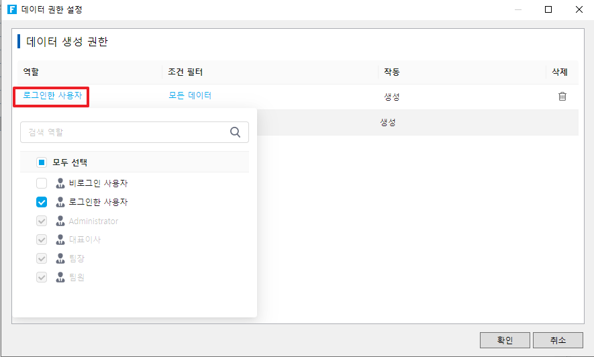Click the search magnifier icon

click(x=235, y=132)
